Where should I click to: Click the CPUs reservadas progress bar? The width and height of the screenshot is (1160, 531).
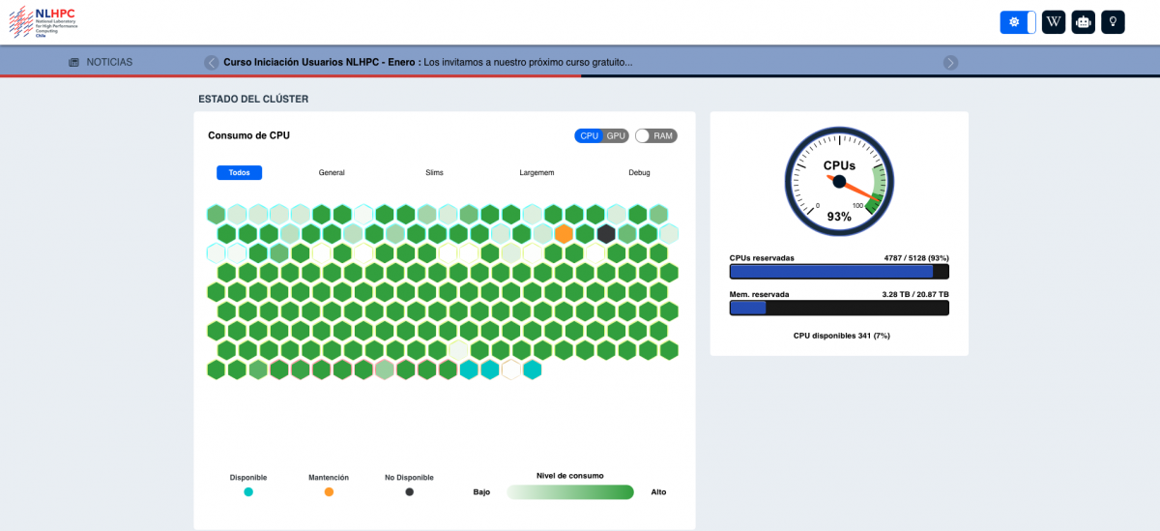838,272
